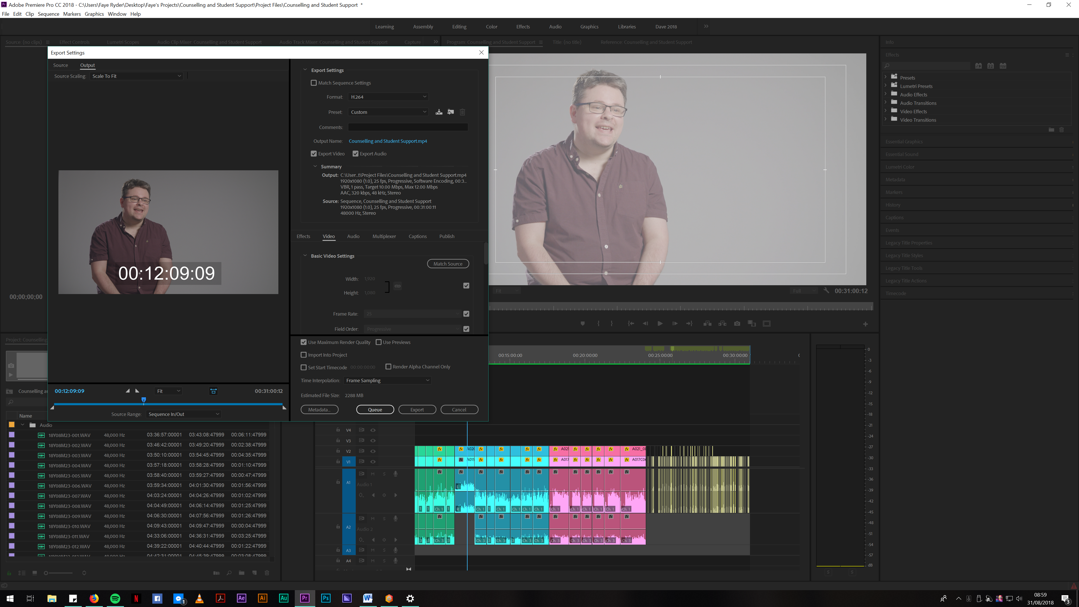Click the Metadata button
This screenshot has width=1079, height=607.
tap(319, 410)
